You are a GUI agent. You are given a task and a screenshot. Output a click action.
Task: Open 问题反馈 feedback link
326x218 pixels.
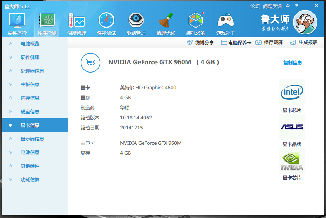coord(272,6)
